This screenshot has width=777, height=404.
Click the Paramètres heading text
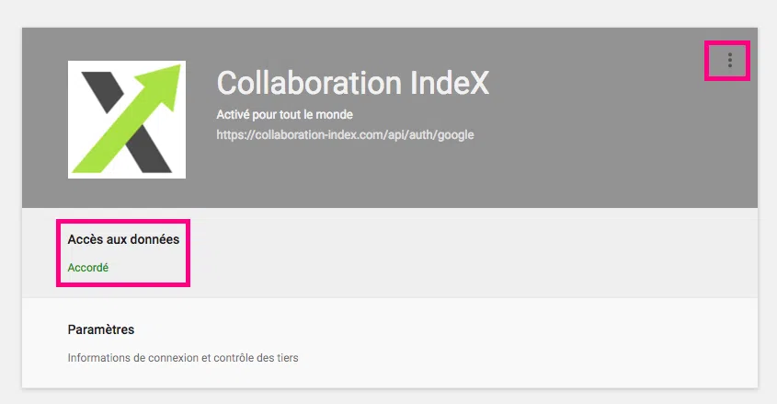click(101, 329)
